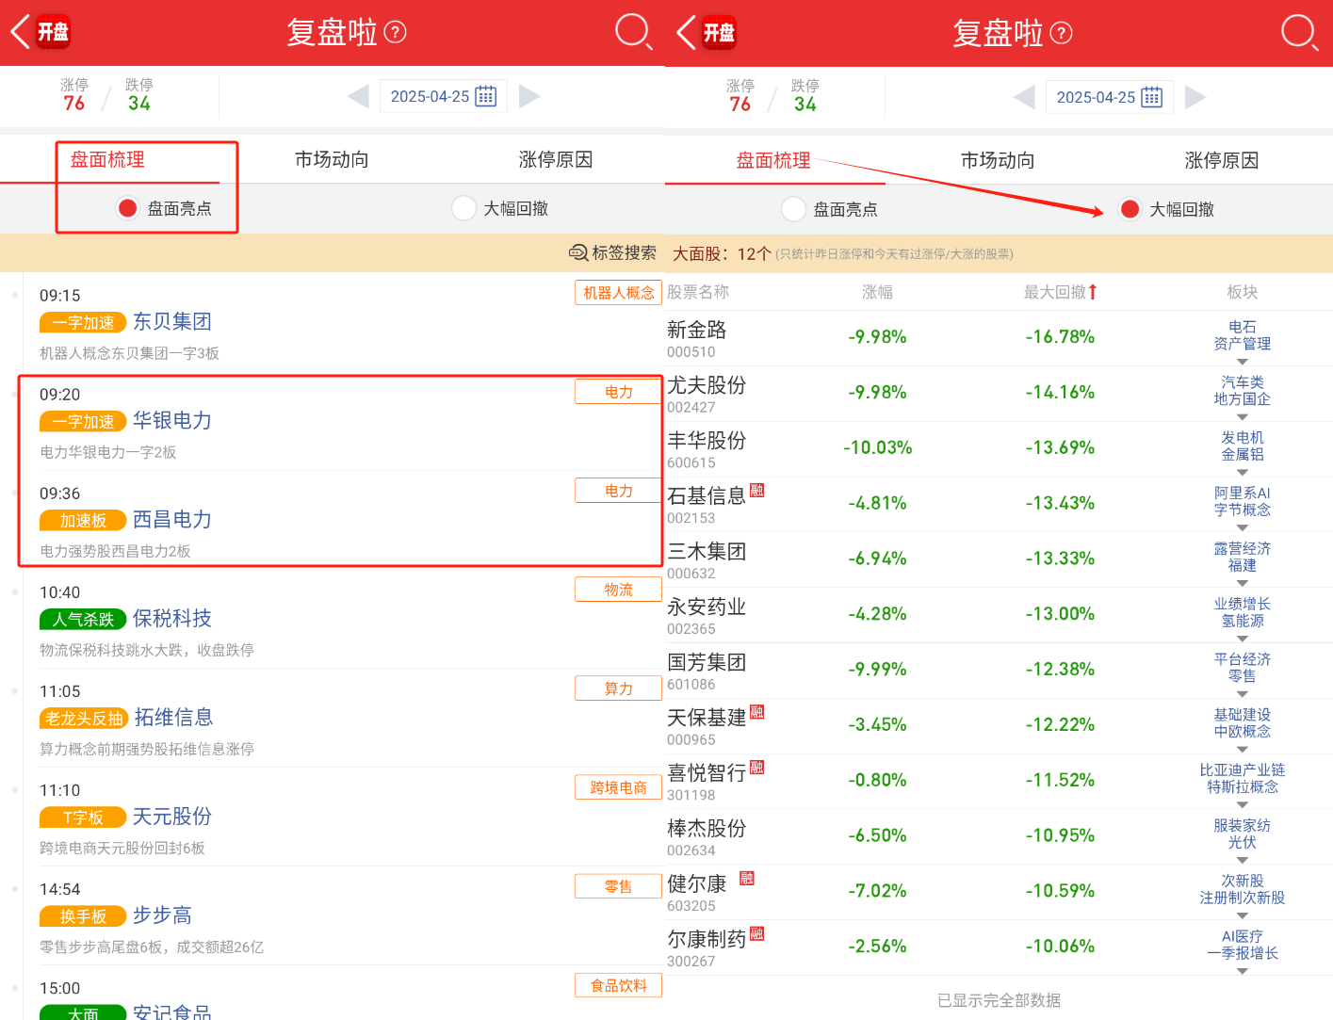Expand sector tags for 丰华股份
The height and width of the screenshot is (1020, 1333).
tap(1242, 473)
